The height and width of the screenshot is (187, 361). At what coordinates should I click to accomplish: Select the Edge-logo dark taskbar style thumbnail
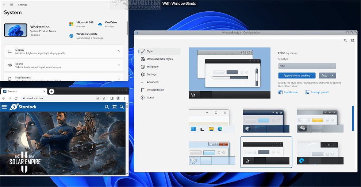point(320,153)
